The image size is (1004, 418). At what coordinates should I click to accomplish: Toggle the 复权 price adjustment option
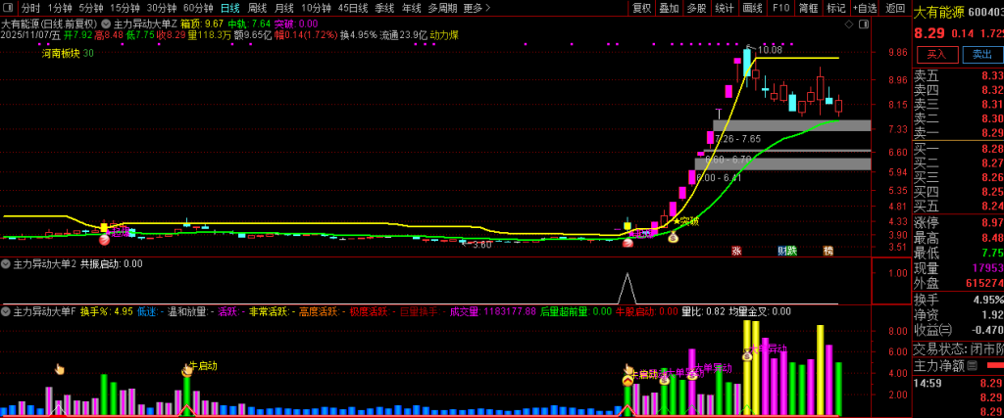point(641,8)
